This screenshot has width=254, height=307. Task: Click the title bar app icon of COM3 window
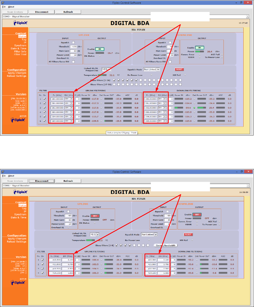3,3
